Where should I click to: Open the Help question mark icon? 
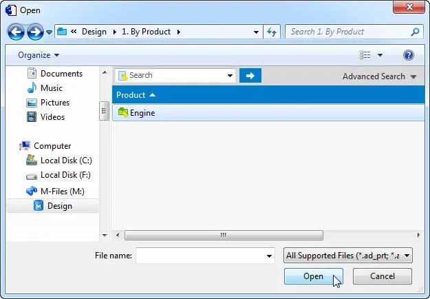coord(409,55)
